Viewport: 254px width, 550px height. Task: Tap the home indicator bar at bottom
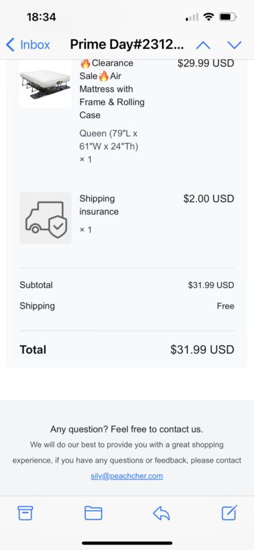tap(127, 543)
